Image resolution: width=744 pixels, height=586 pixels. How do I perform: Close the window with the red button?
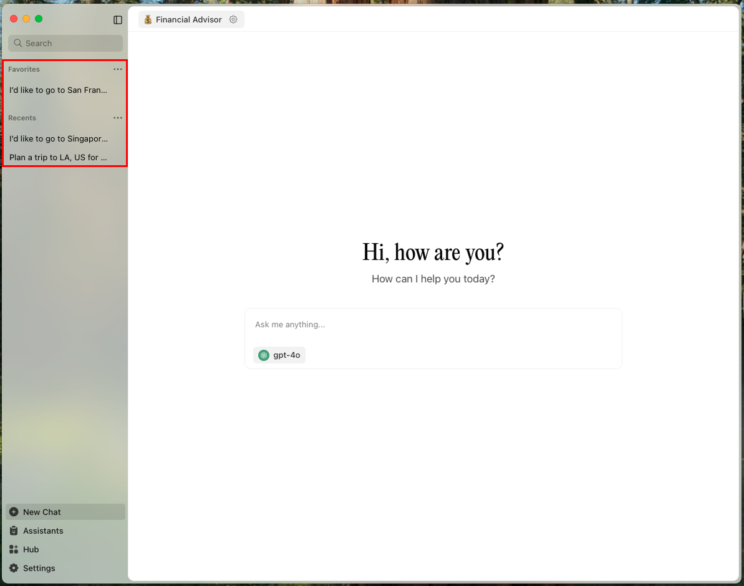point(14,19)
